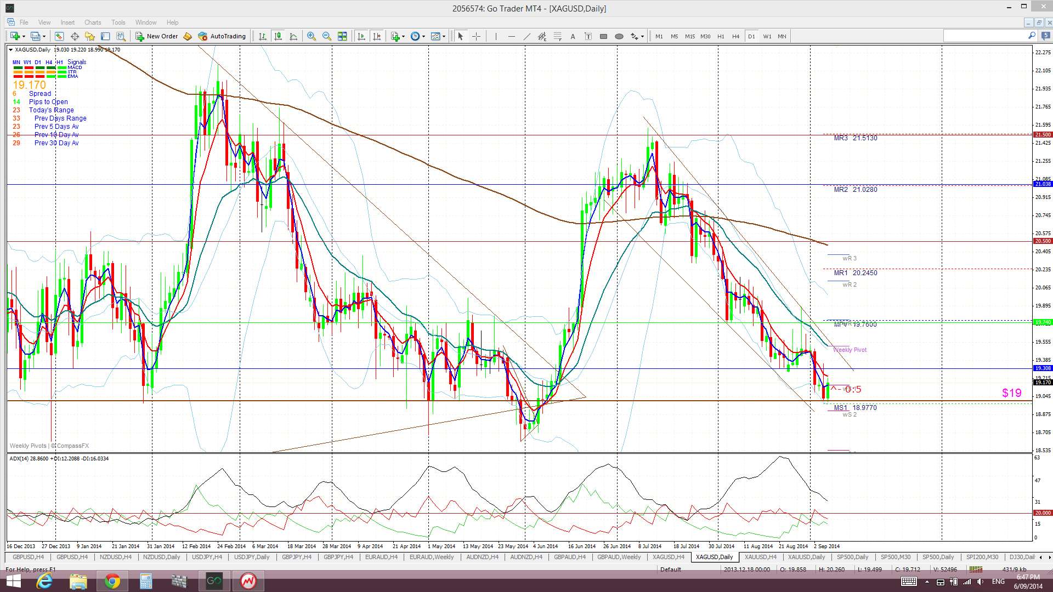This screenshot has height=592, width=1053.
Task: Switch chart to candlestick mode
Action: click(x=278, y=36)
